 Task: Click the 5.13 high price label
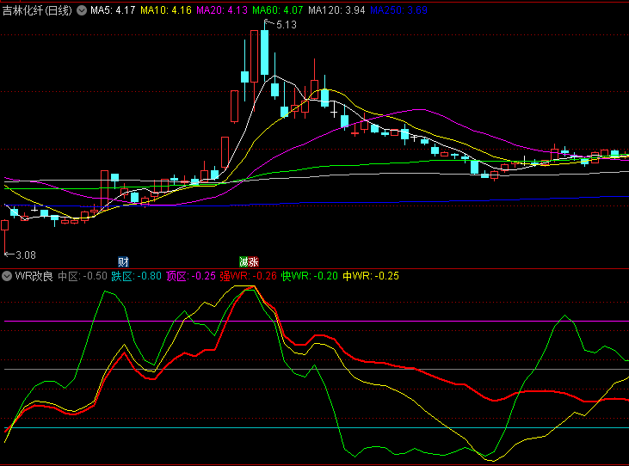[286, 25]
